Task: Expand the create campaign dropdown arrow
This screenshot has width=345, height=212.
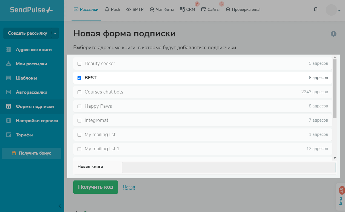Action: (55, 33)
